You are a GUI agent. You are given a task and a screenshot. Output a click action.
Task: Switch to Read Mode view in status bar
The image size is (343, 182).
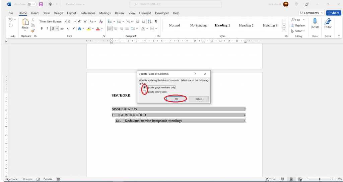tap(282, 179)
